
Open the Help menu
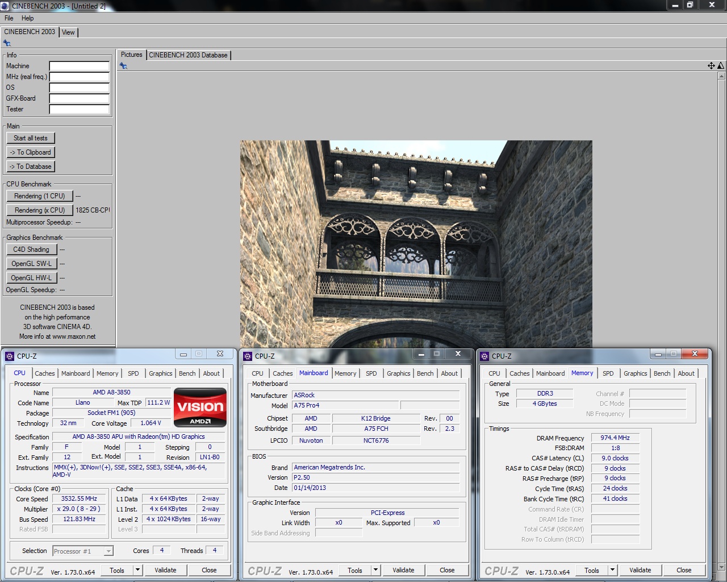point(27,18)
